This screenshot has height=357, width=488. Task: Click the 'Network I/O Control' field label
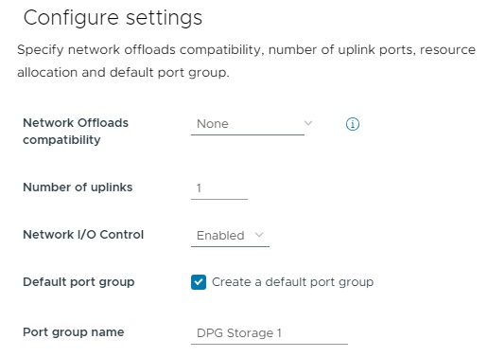pos(83,235)
